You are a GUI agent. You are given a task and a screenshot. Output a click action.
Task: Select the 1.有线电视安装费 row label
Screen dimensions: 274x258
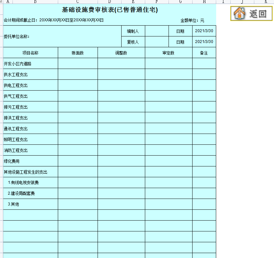(x=30, y=183)
